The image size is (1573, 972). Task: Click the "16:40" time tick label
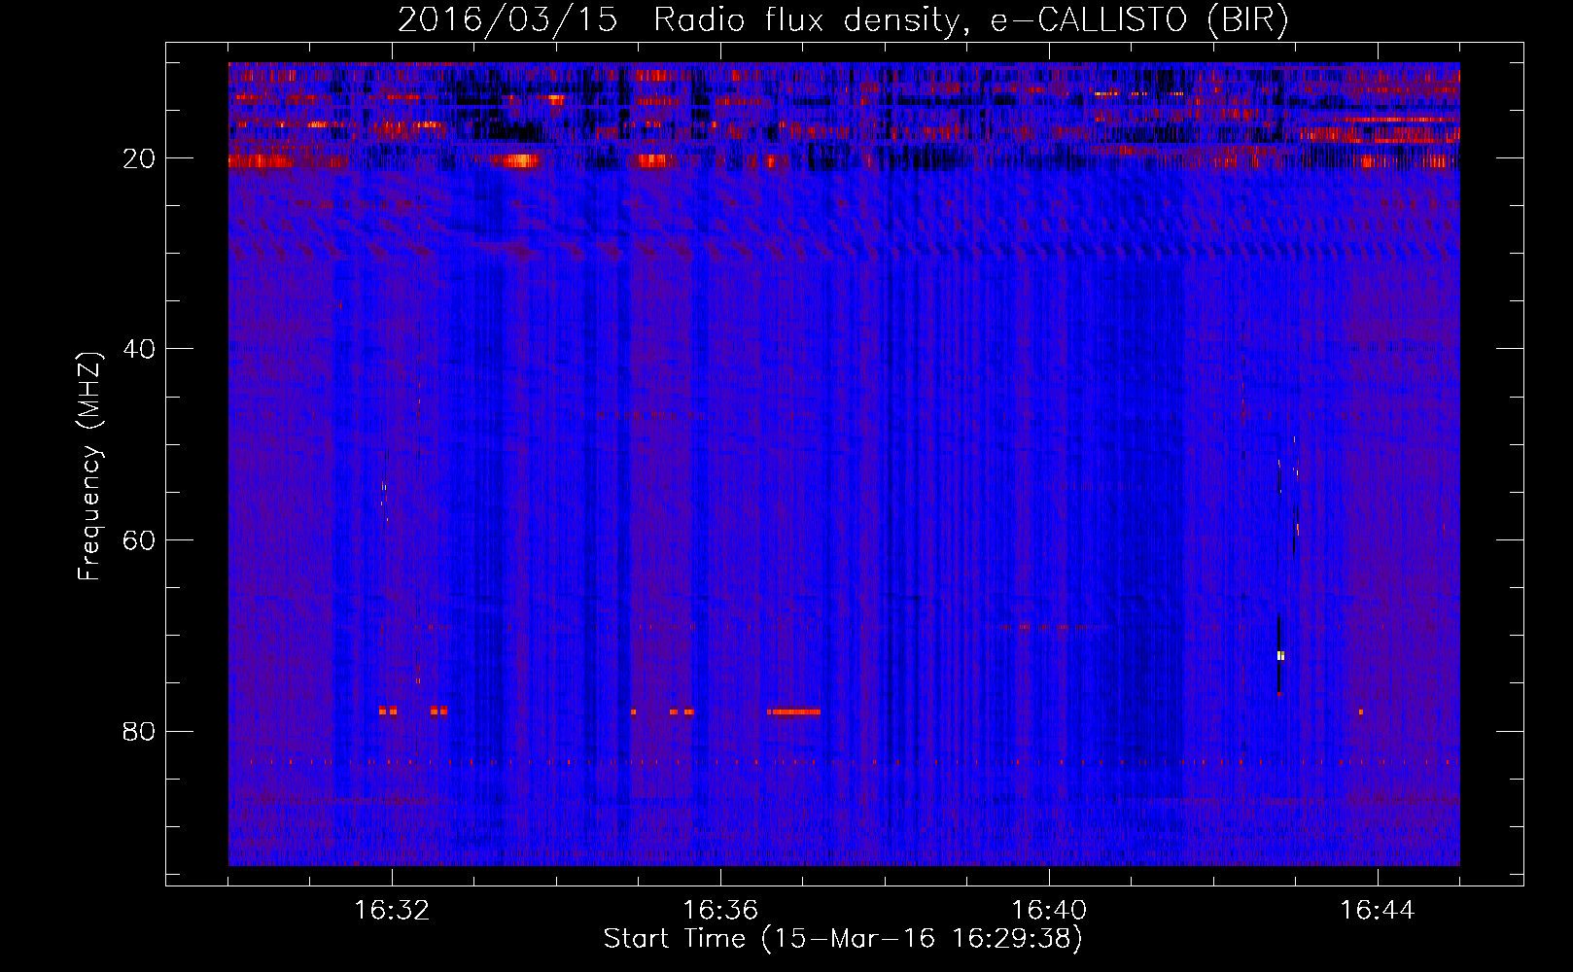coord(1049,911)
